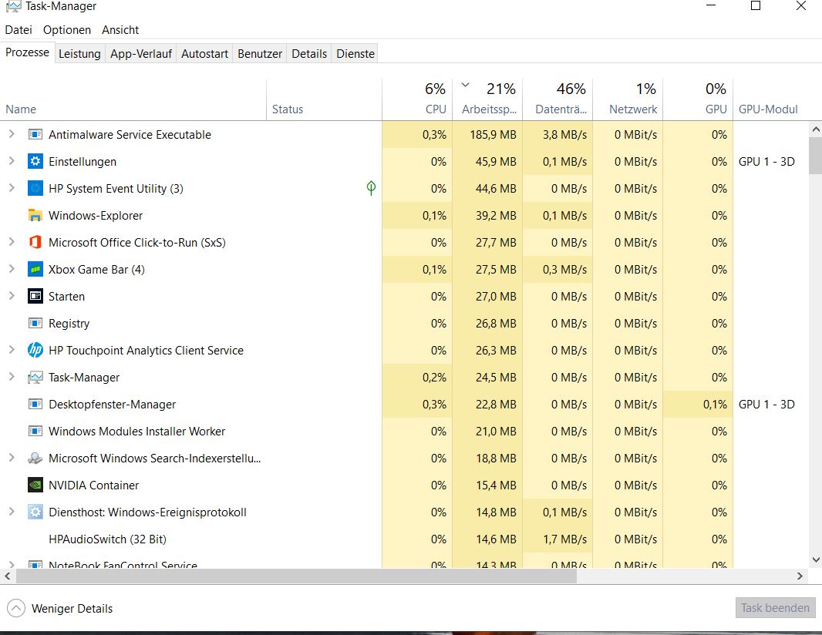Click the HP Touchpoint Analytics logo icon

(35, 350)
